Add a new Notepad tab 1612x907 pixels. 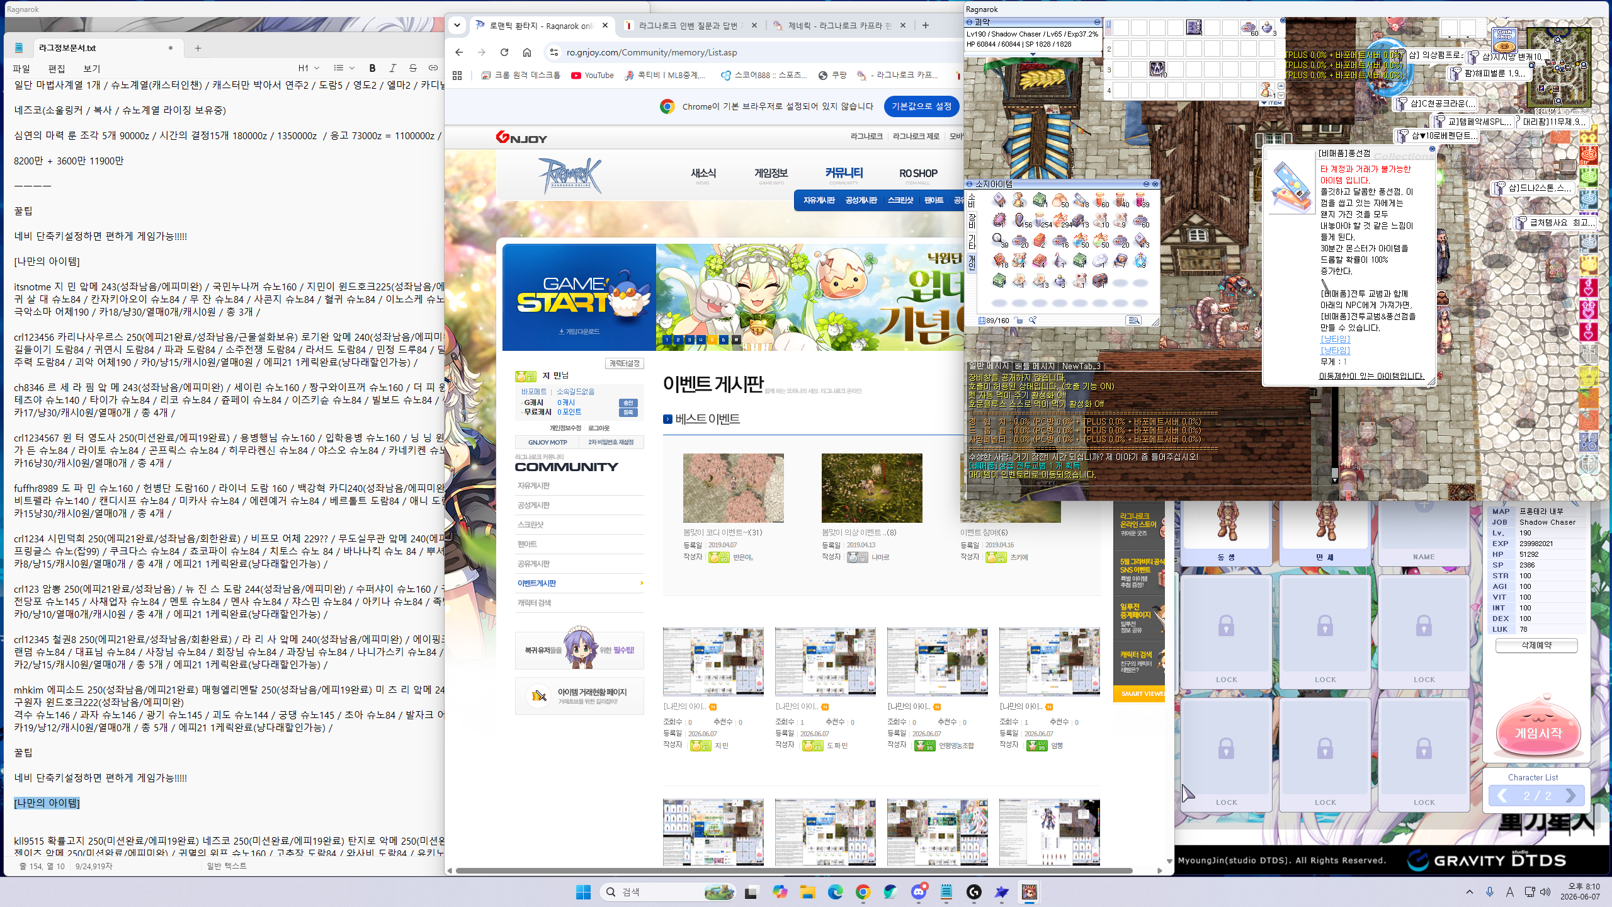(198, 48)
